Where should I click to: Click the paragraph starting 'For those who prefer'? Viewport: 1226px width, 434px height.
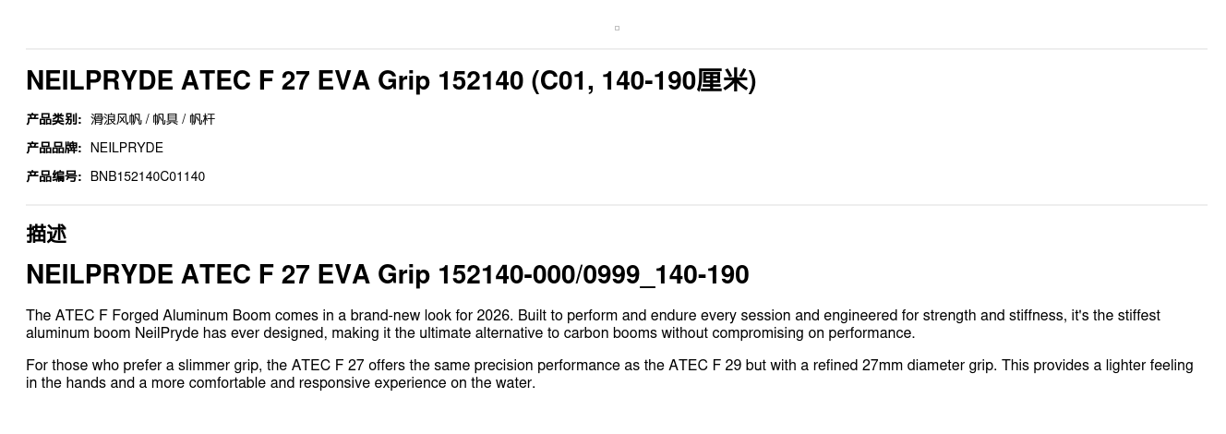point(609,374)
